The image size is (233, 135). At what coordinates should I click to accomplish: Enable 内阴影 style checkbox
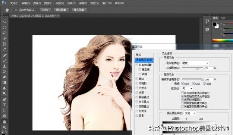point(137,83)
